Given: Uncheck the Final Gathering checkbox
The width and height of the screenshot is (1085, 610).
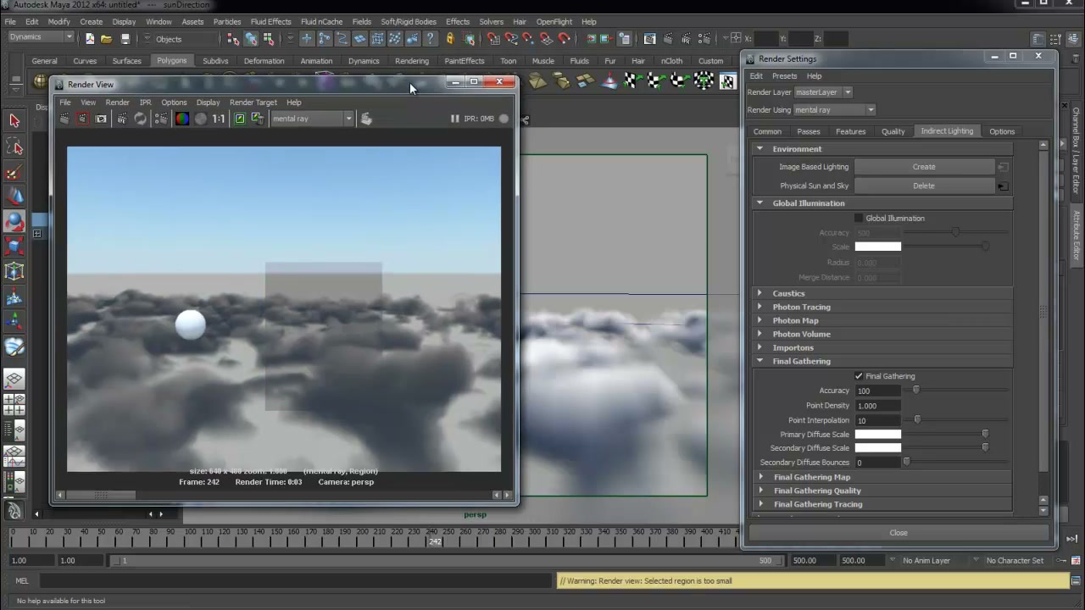Looking at the screenshot, I should (x=859, y=376).
